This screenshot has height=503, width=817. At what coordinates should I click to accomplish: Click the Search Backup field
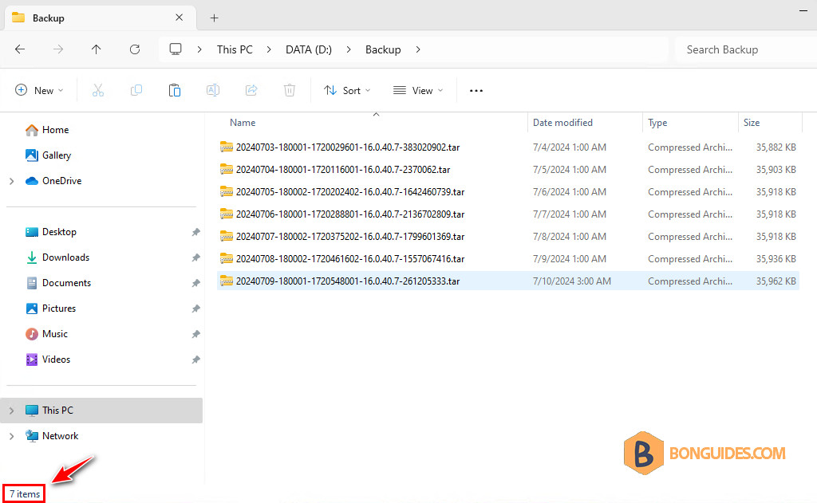[x=745, y=49]
